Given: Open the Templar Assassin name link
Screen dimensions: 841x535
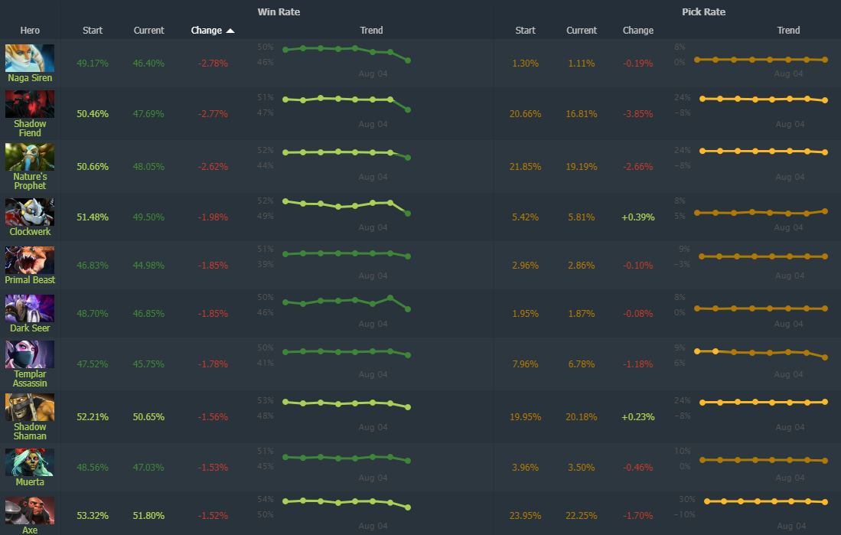Looking at the screenshot, I should click(x=30, y=379).
